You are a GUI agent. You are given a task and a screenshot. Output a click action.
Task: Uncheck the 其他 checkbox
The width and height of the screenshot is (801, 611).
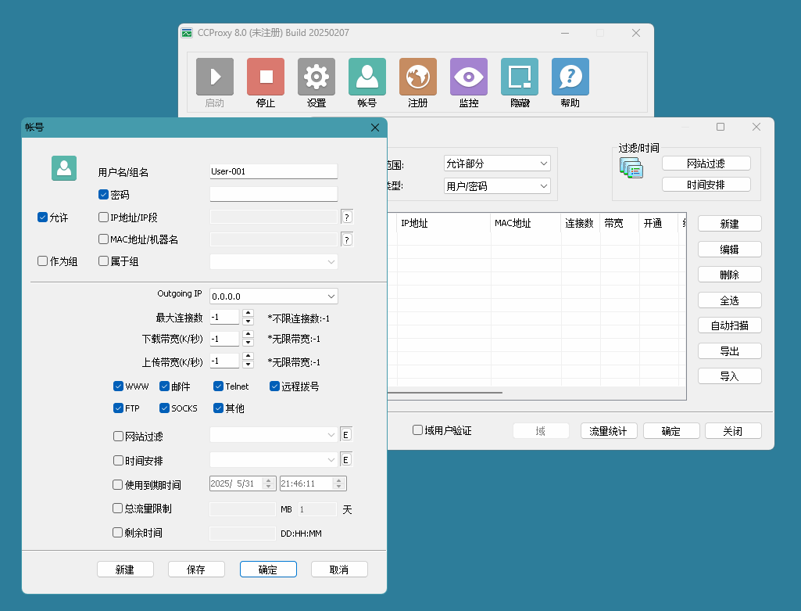point(218,408)
